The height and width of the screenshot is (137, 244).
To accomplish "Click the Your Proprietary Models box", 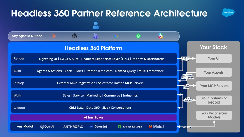I will tap(214, 115).
